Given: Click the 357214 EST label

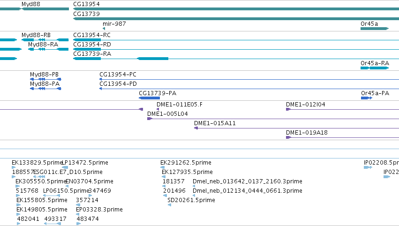Looking at the screenshot, I should tap(87, 200).
